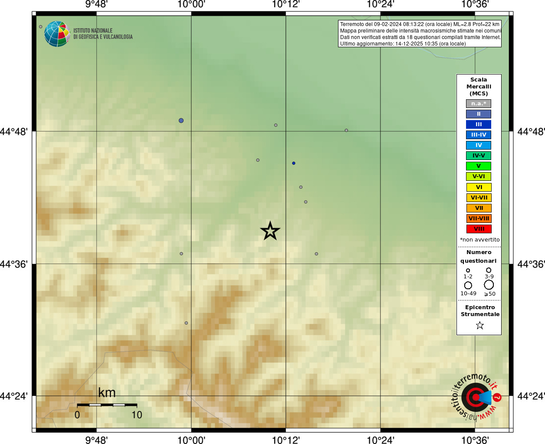Click the '0' scale bar start label
The image size is (545, 444).
(77, 415)
